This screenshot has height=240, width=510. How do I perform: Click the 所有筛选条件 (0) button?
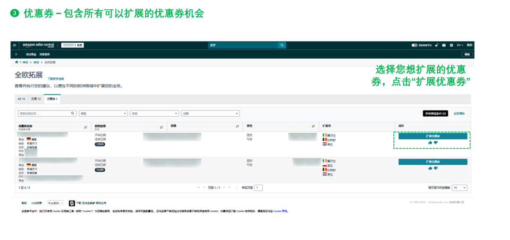[x=435, y=113]
